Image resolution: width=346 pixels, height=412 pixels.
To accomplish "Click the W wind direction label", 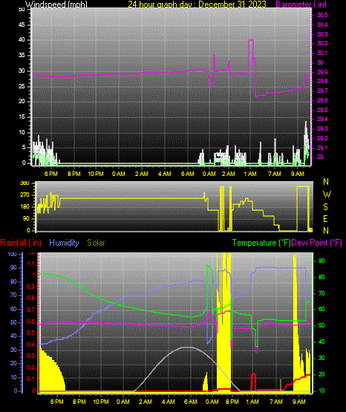I will click(327, 194).
